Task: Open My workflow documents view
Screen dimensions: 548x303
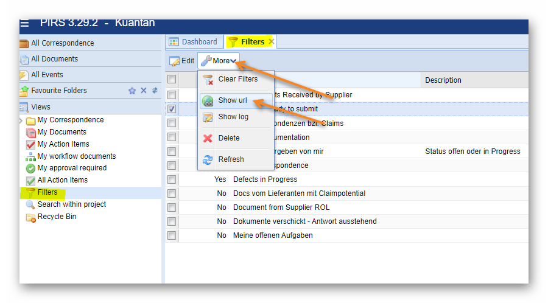Action: point(76,156)
